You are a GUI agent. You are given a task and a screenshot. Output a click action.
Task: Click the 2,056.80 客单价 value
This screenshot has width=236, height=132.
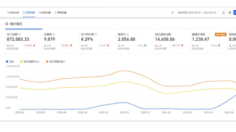(126, 39)
